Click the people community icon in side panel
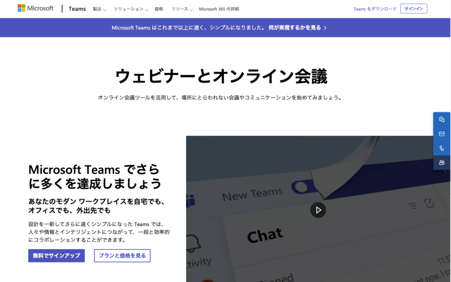Screen dimensions: 451x282 coord(442,163)
